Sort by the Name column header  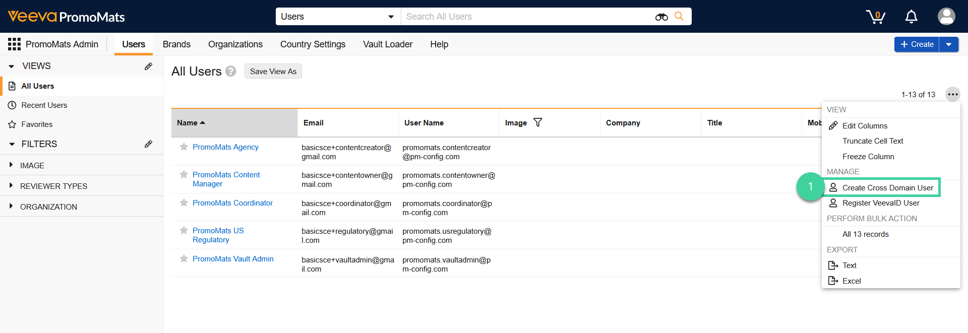point(234,122)
